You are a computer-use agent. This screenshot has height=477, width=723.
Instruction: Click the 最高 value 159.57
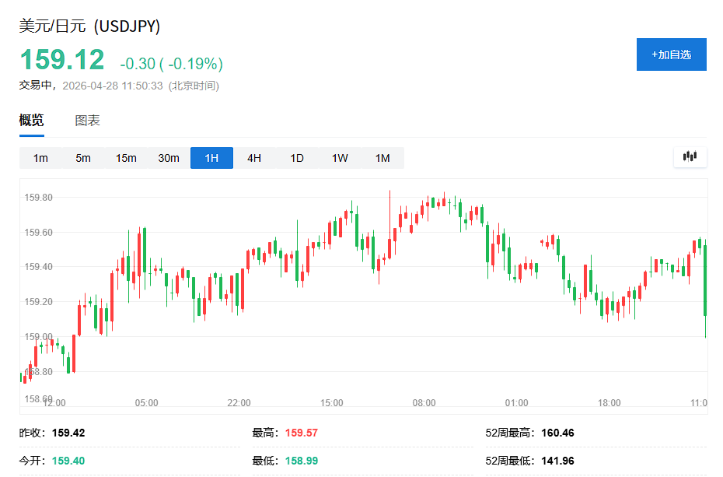pyautogui.click(x=302, y=433)
